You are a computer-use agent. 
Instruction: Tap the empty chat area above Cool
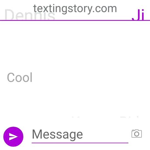75,45
